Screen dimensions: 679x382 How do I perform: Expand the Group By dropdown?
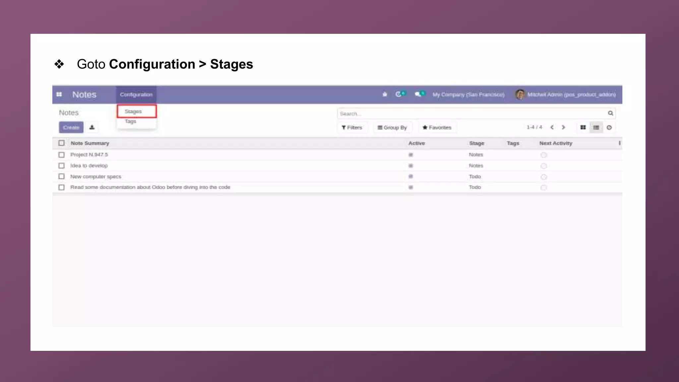click(x=392, y=127)
